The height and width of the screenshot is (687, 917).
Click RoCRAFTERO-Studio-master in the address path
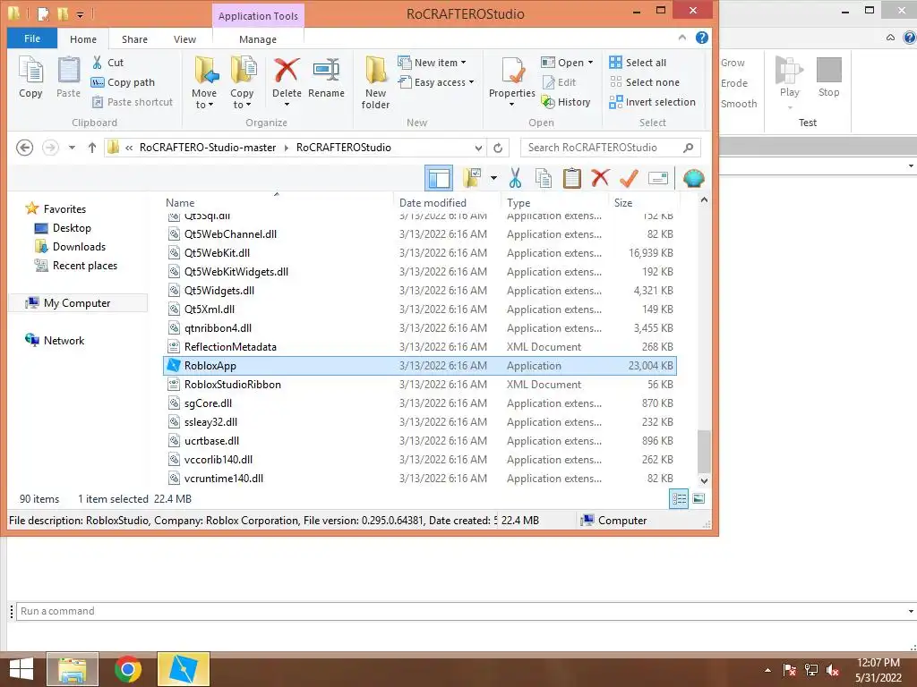(208, 148)
